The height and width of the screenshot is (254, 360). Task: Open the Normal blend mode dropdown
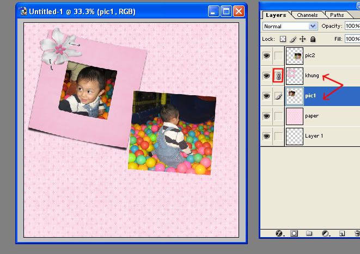[290, 26]
